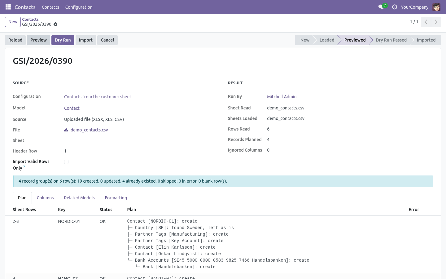Click plan line Contact [Elin Karlsson]: create
Viewport: 446px width, 279px height.
171,247
